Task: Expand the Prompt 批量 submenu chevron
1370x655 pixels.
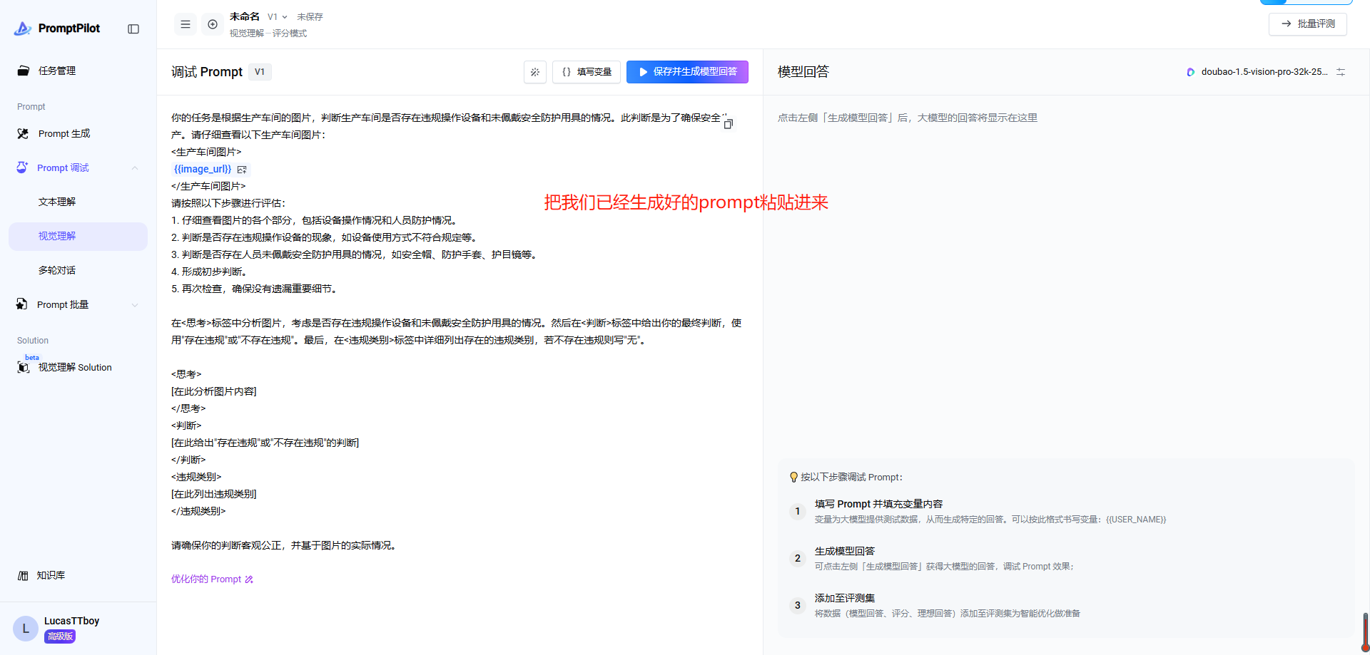Action: pyautogui.click(x=135, y=305)
